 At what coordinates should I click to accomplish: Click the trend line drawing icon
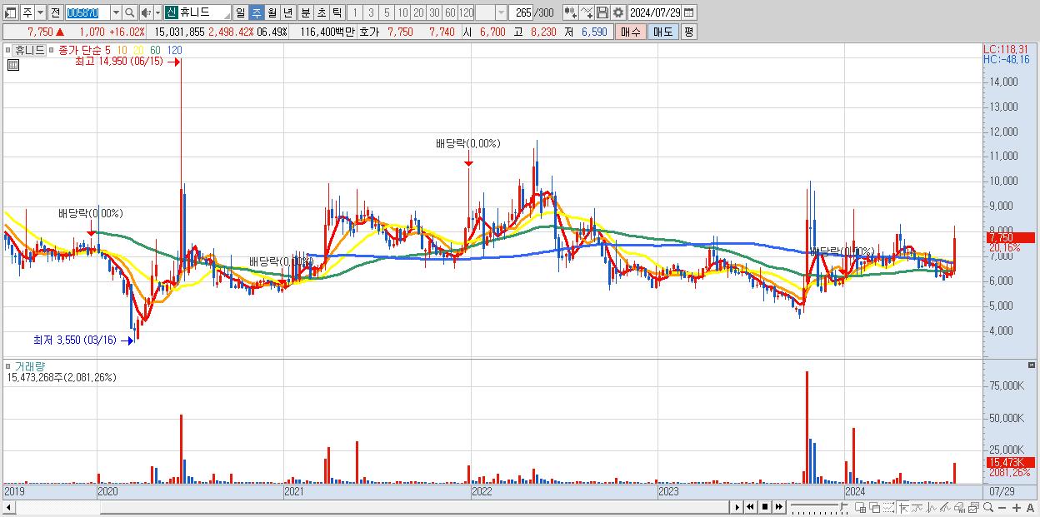pos(917,508)
